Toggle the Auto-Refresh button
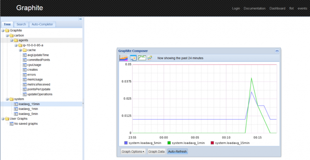310x160 pixels. click(177, 151)
